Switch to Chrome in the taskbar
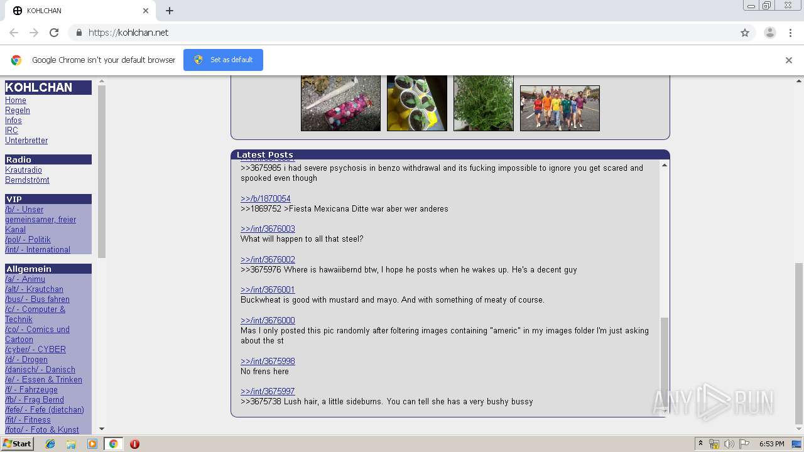 (113, 444)
